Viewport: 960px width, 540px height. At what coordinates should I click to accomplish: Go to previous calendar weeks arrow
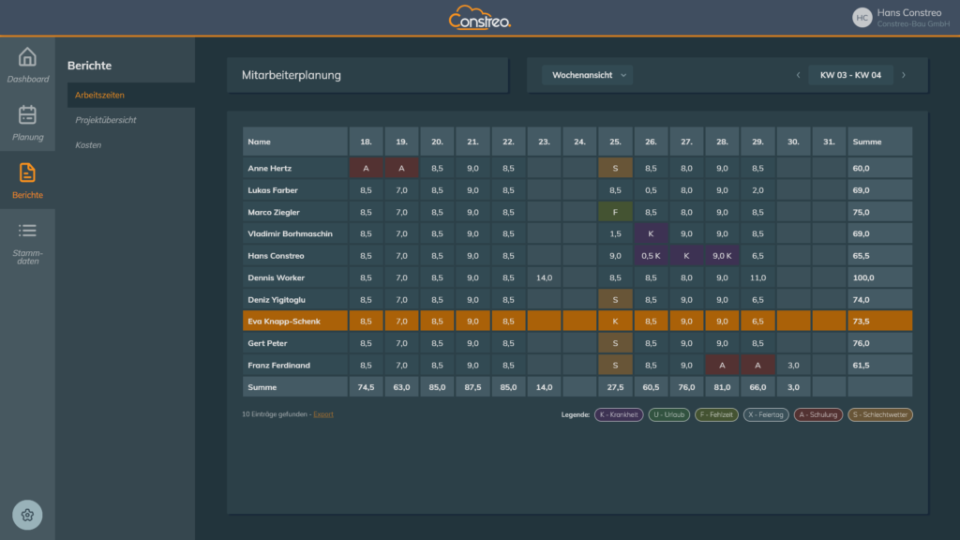coord(798,75)
